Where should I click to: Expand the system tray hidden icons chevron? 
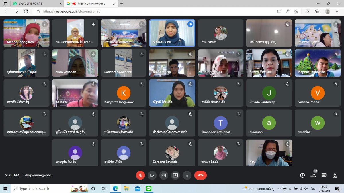pyautogui.click(x=279, y=189)
